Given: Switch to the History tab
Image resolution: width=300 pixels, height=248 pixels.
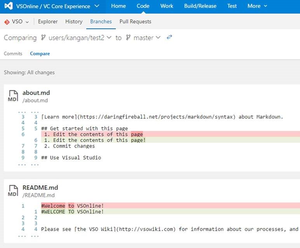Looking at the screenshot, I should click(x=74, y=21).
